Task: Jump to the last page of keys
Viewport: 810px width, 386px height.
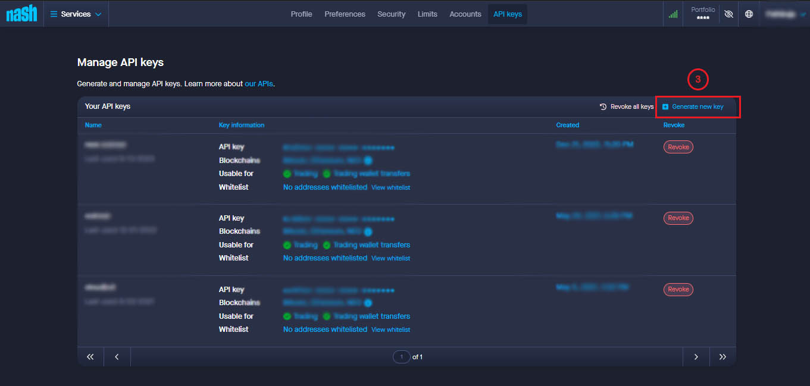Action: point(723,357)
